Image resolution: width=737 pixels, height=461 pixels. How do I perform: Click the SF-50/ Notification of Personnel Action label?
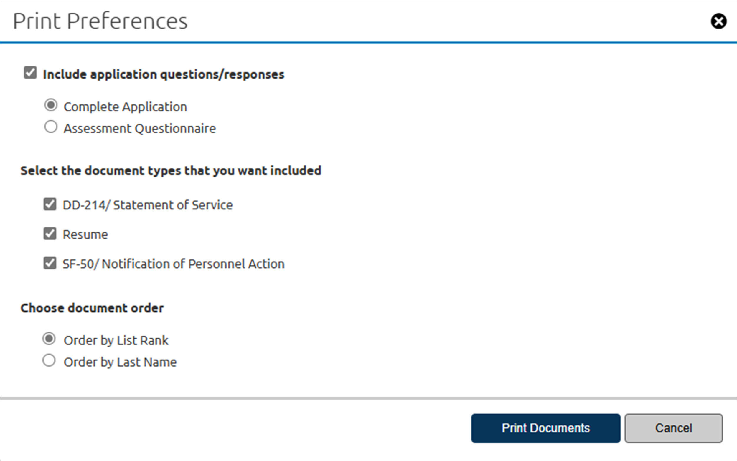pyautogui.click(x=173, y=263)
